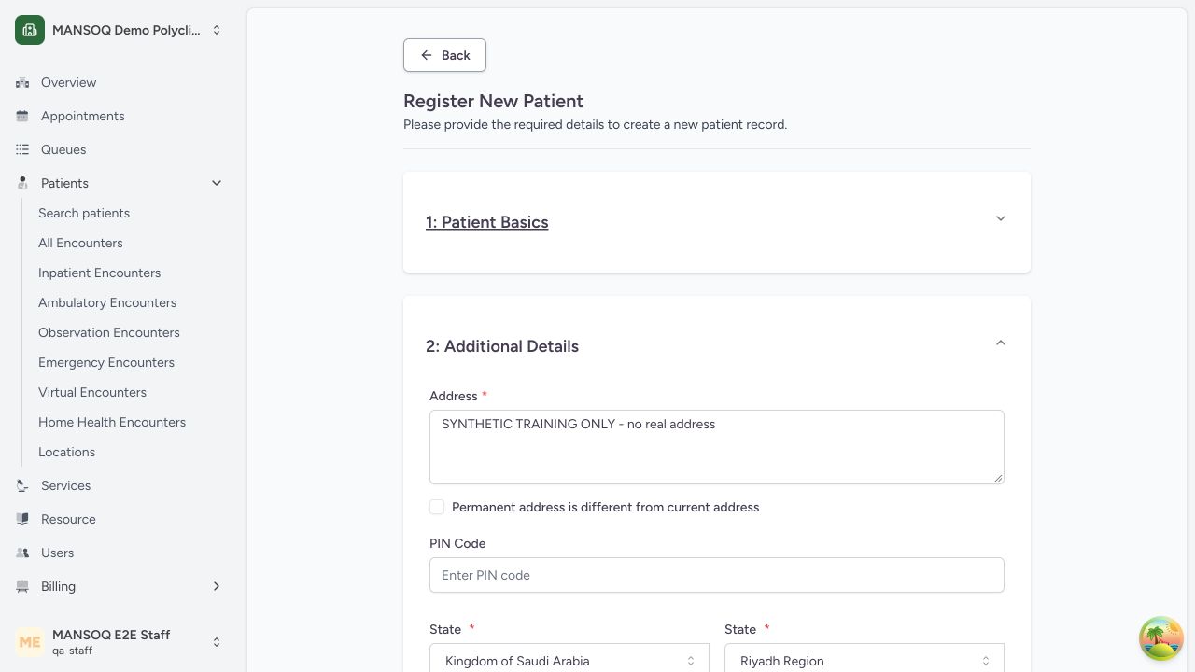1195x672 pixels.
Task: Open the Services page link
Action: pyautogui.click(x=65, y=485)
